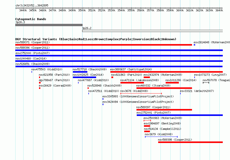Click the 3640k ruler position
Screen dimensions: 230x160
pos(219,10)
